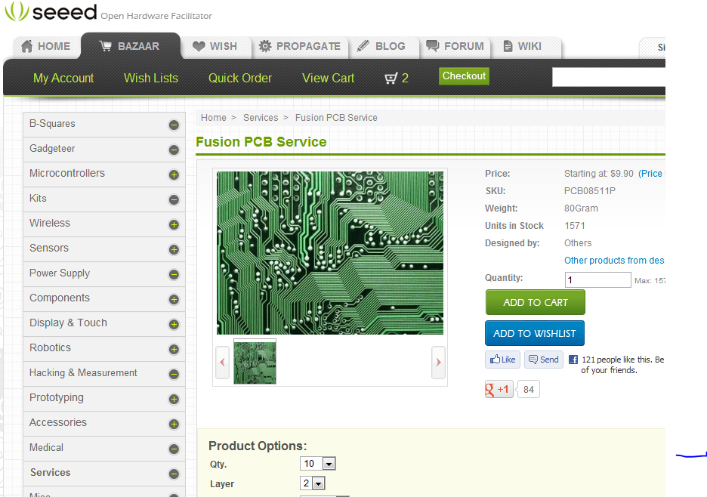
Task: Click the Google +1 count 84
Action: pyautogui.click(x=529, y=389)
